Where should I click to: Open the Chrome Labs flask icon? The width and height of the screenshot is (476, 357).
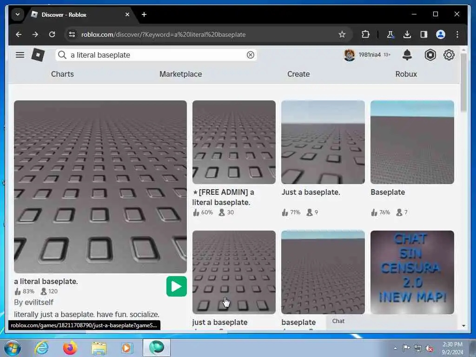click(x=390, y=34)
